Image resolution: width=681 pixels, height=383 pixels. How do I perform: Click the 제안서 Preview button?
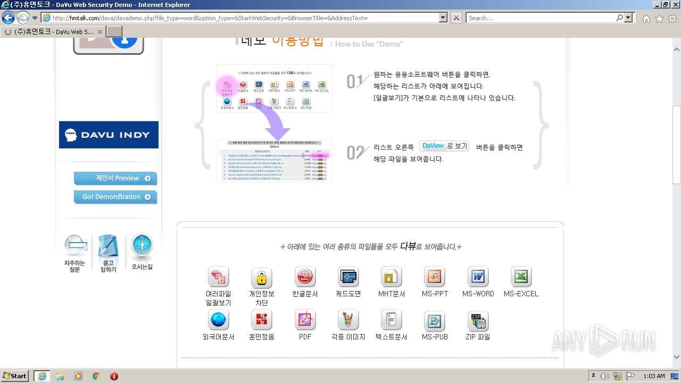(x=115, y=178)
